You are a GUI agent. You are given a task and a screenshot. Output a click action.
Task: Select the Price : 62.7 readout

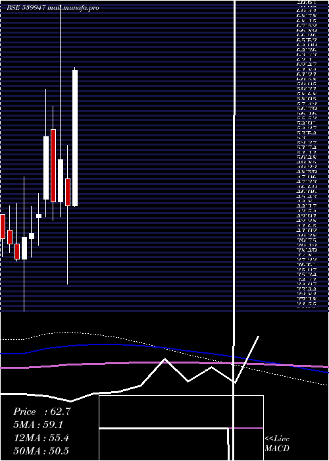(x=42, y=412)
